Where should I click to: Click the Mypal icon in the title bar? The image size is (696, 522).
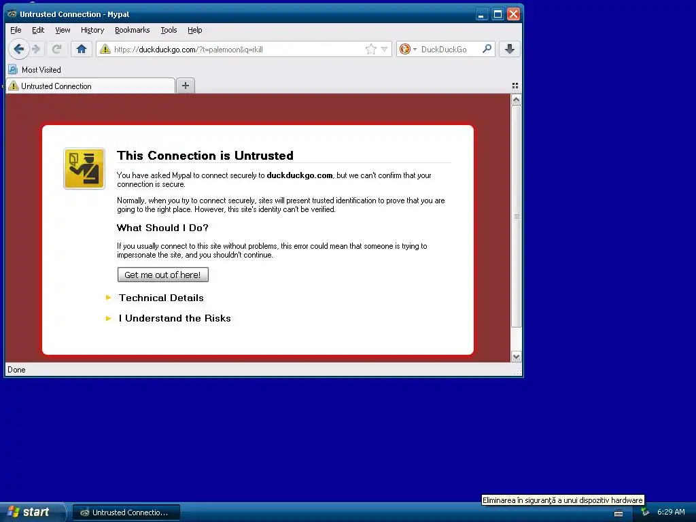[12, 14]
